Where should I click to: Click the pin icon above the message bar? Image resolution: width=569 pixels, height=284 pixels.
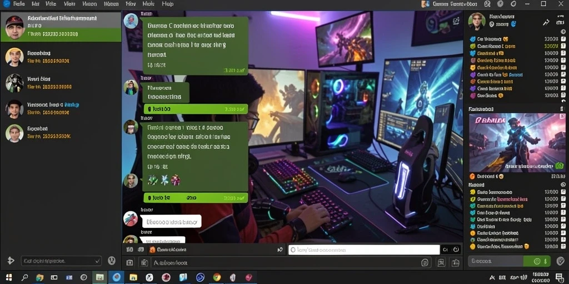click(x=280, y=250)
